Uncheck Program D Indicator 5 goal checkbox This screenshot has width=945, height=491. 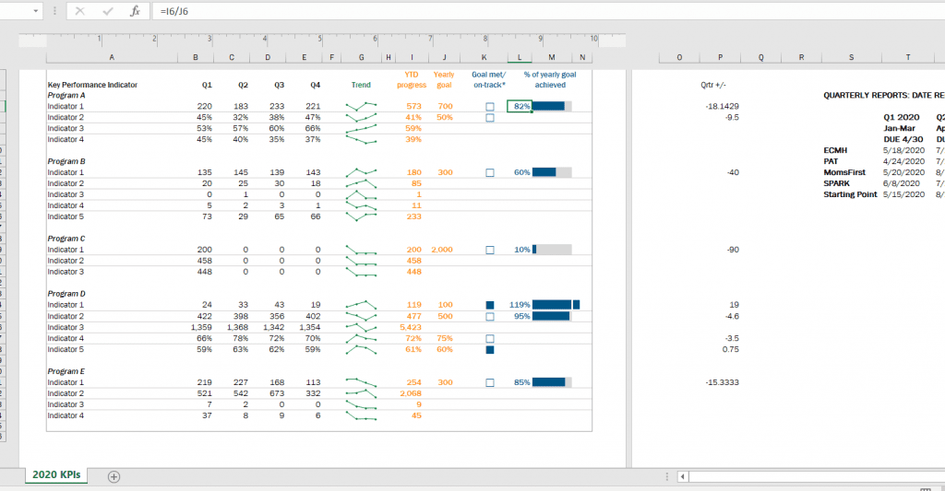[490, 350]
